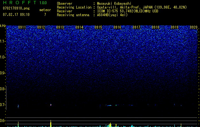
Task: Click the long meteor echo streak before 0916
Action: [109, 105]
